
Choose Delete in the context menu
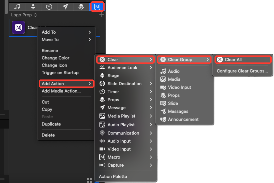[x=66, y=135]
